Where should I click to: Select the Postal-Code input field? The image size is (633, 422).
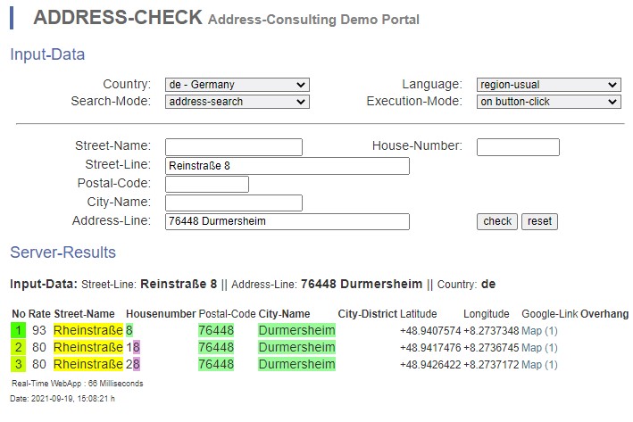click(x=207, y=185)
